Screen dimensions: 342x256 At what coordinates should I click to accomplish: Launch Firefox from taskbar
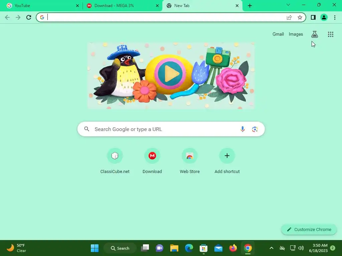[x=233, y=248]
